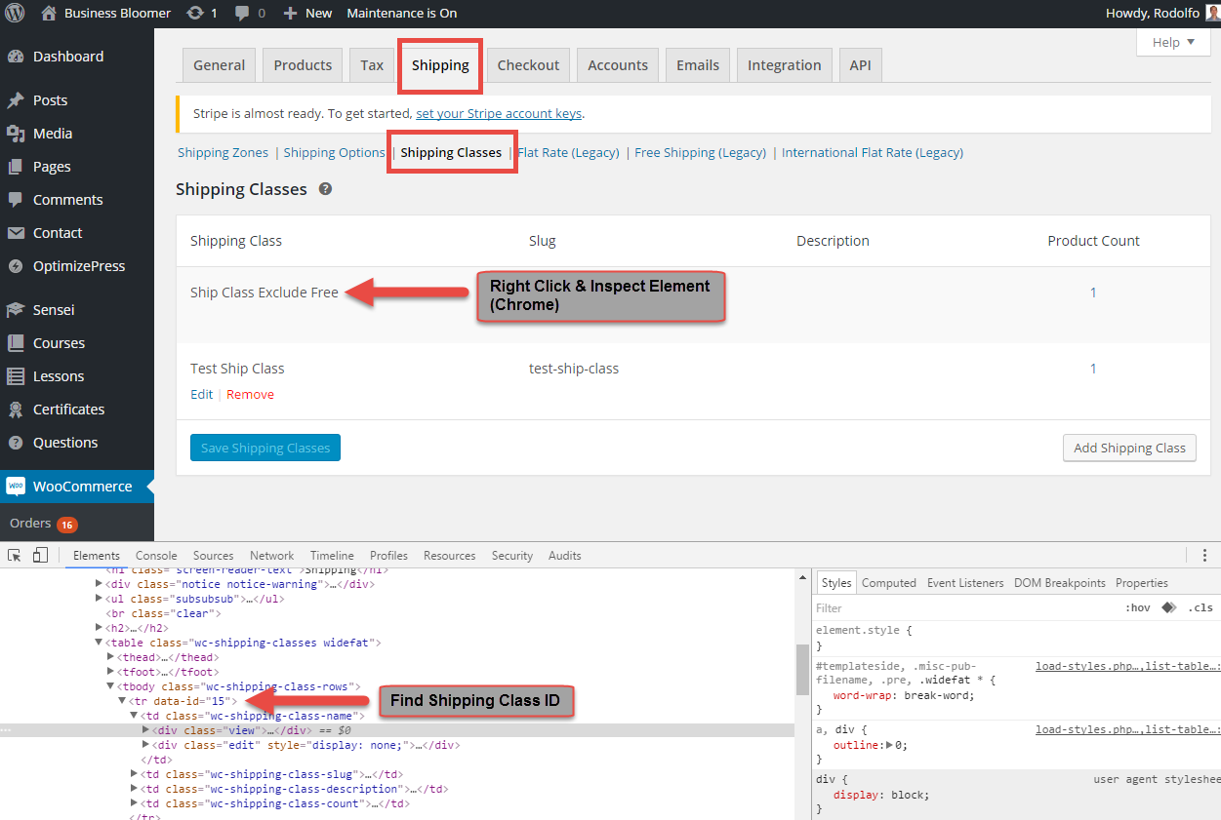Open the Media library menu

(53, 134)
